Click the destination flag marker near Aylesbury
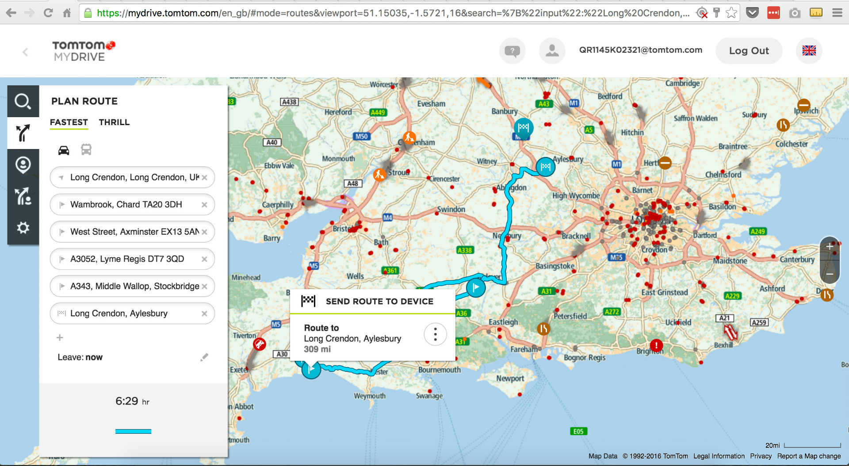The height and width of the screenshot is (466, 849). 546,167
